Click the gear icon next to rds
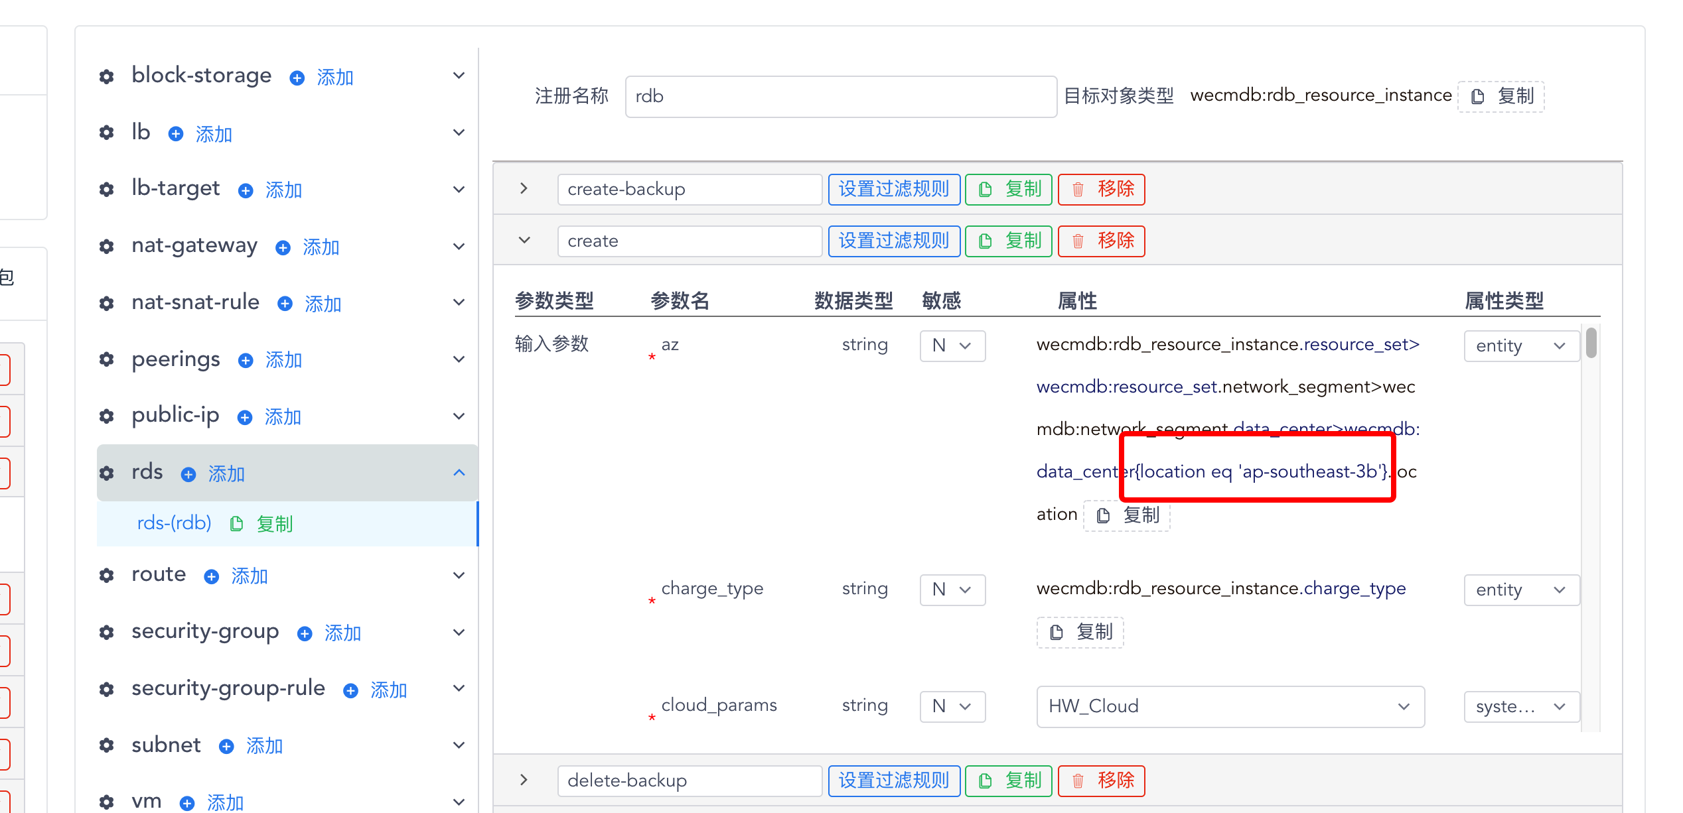Image resolution: width=1683 pixels, height=813 pixels. point(107,472)
